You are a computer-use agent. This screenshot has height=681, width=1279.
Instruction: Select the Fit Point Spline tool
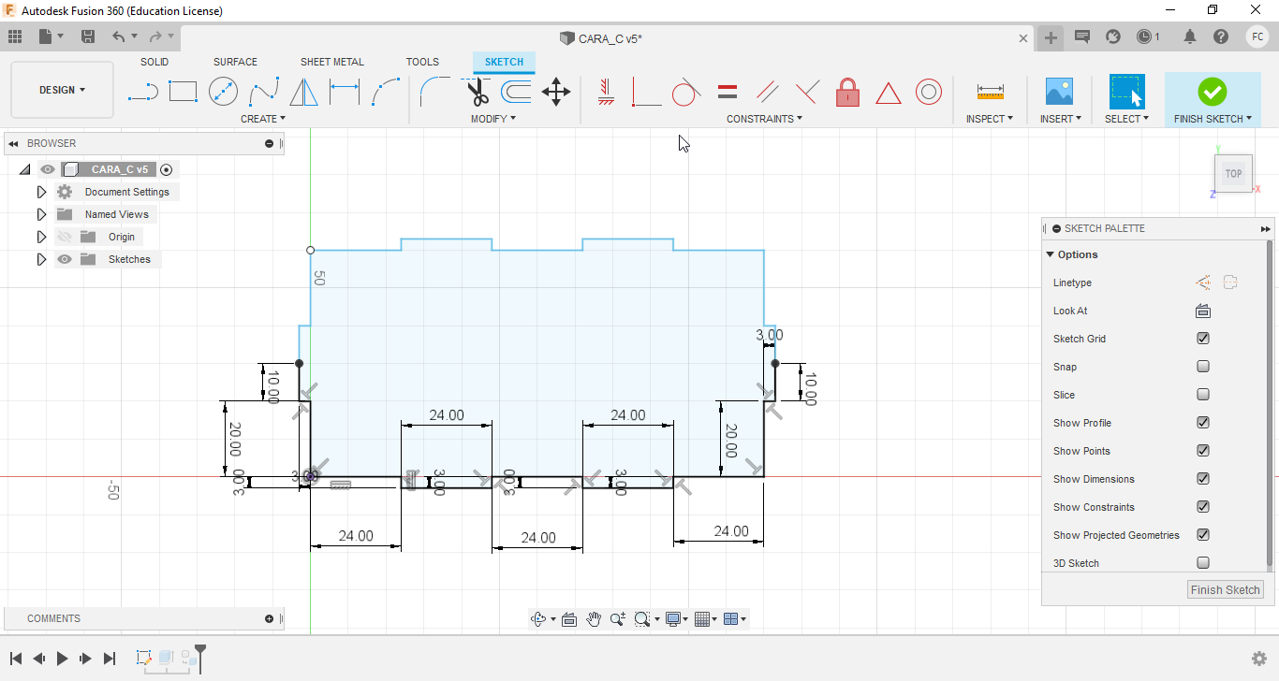264,92
